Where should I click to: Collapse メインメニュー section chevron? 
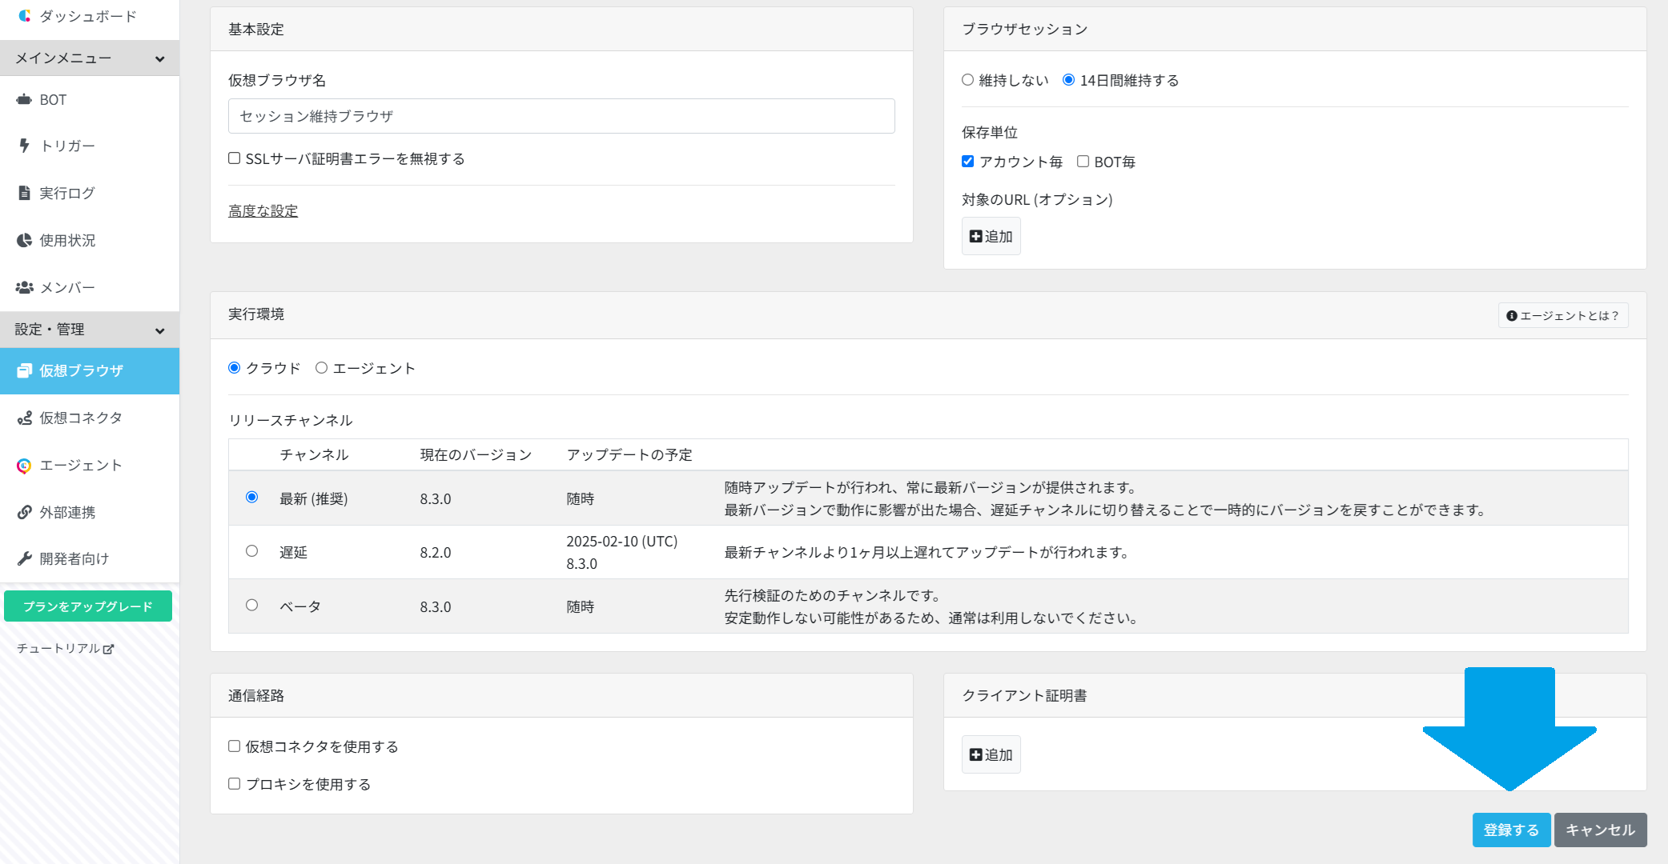click(x=160, y=59)
